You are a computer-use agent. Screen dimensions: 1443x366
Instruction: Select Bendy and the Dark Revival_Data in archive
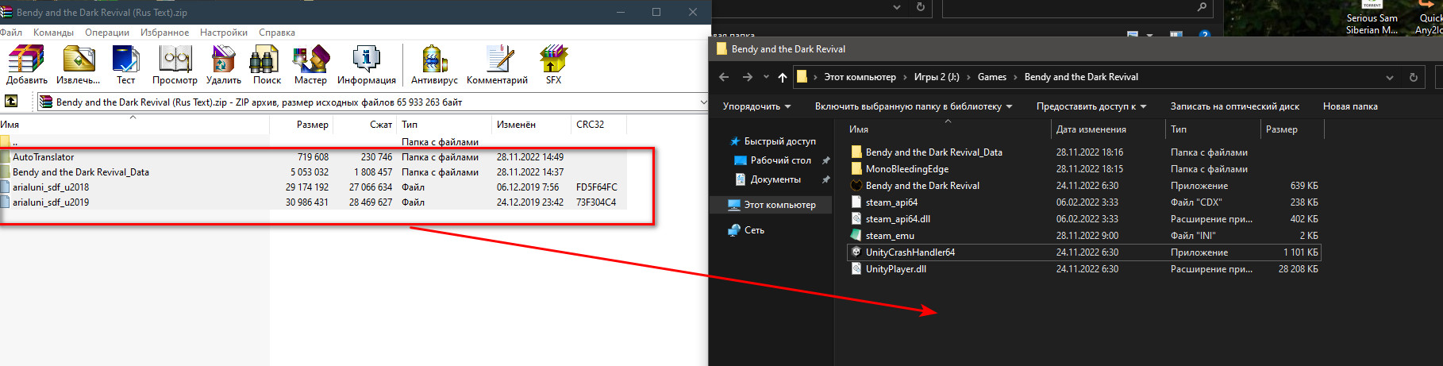point(80,172)
